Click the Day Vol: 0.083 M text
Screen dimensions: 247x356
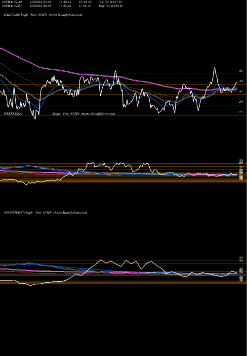tap(111, 6)
